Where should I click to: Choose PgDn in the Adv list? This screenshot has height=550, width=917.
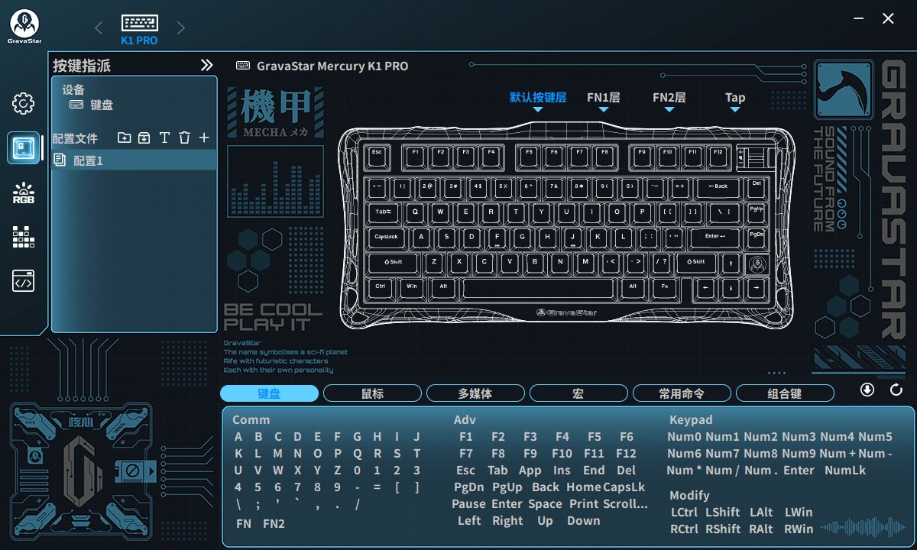point(468,487)
